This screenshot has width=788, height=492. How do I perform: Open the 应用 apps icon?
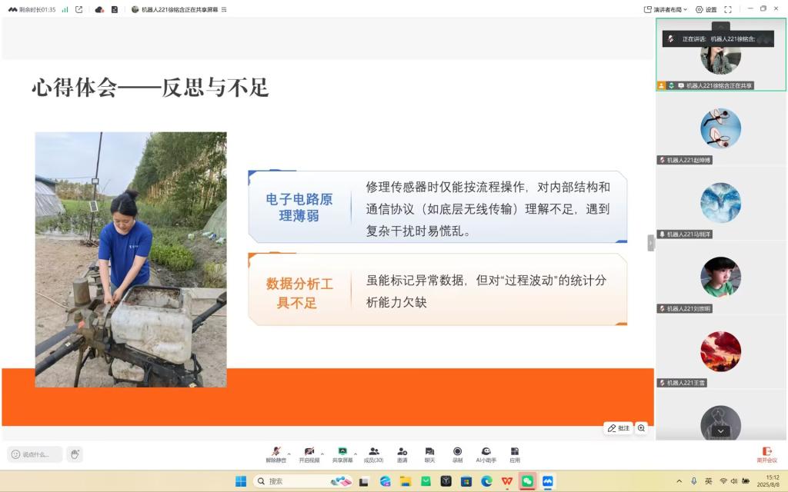tap(515, 453)
